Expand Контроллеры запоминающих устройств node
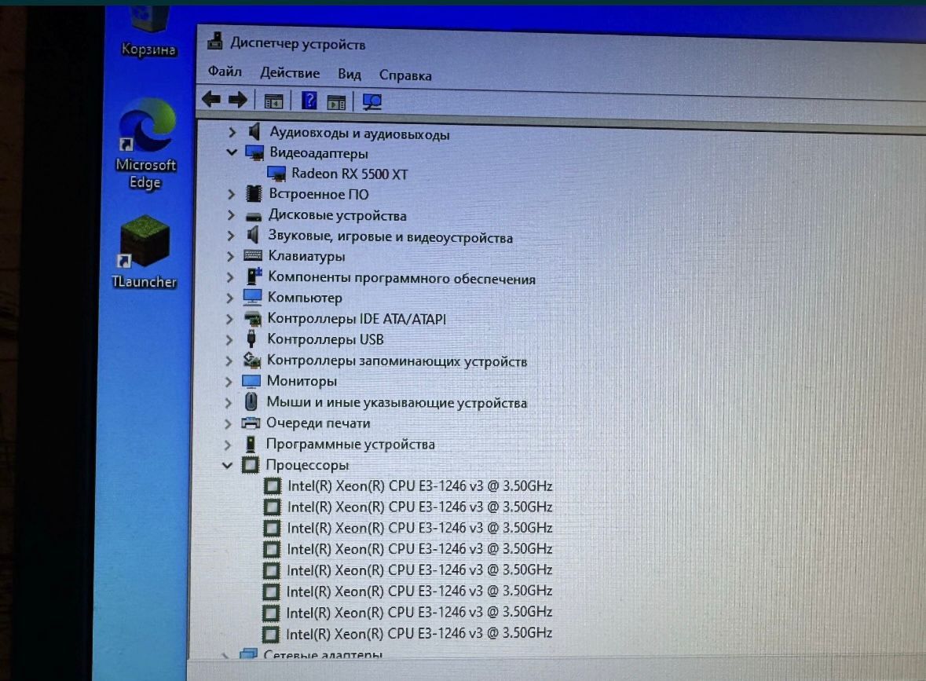 [x=229, y=361]
